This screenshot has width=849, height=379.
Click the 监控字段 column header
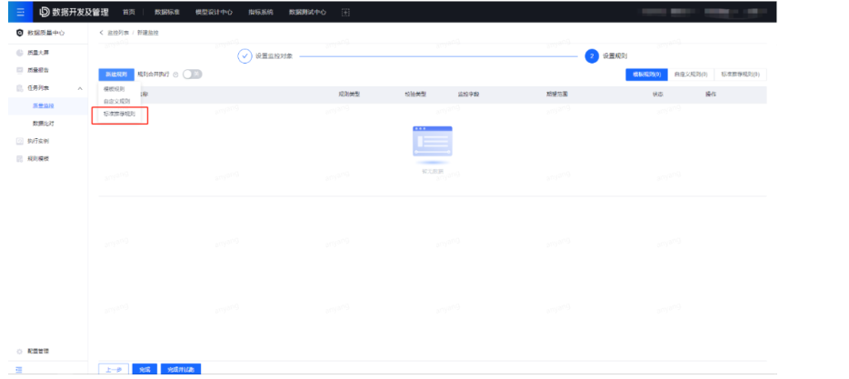pos(468,95)
